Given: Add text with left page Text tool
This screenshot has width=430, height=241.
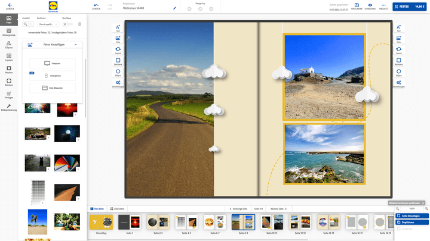Looking at the screenshot, I should [x=118, y=29].
